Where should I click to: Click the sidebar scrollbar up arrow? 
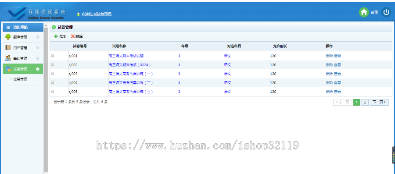click(46, 25)
